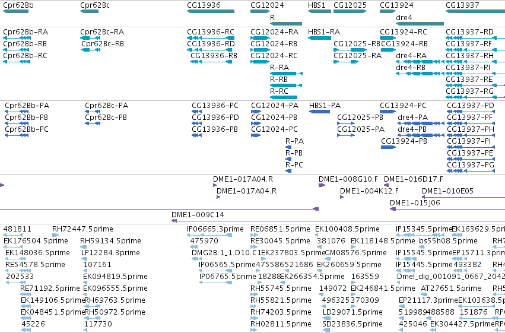Viewport: 505px width, 333px height.
Task: Select protein CG13936-PC
Action: 215,106
